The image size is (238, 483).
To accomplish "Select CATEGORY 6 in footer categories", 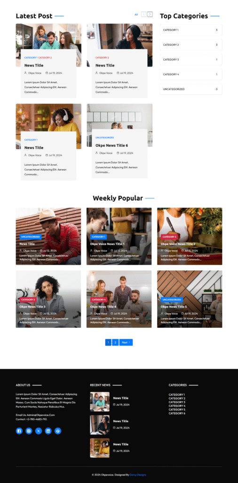I will tap(177, 413).
